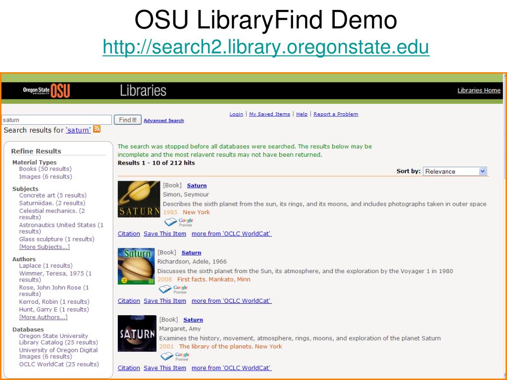The width and height of the screenshot is (507, 380).
Task: Open the Saturn title by Simon, Seymour
Action: [197, 186]
